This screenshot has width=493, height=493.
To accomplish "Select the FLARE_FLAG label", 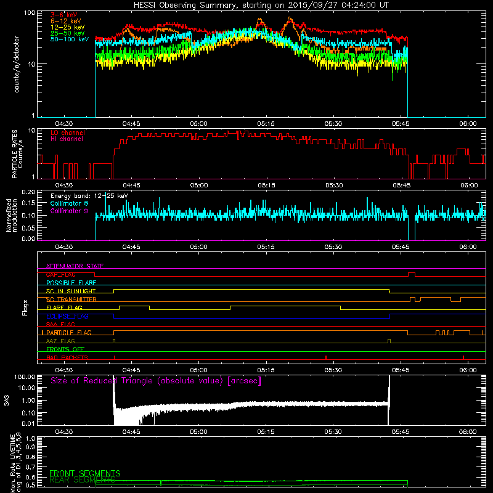I will [64, 308].
